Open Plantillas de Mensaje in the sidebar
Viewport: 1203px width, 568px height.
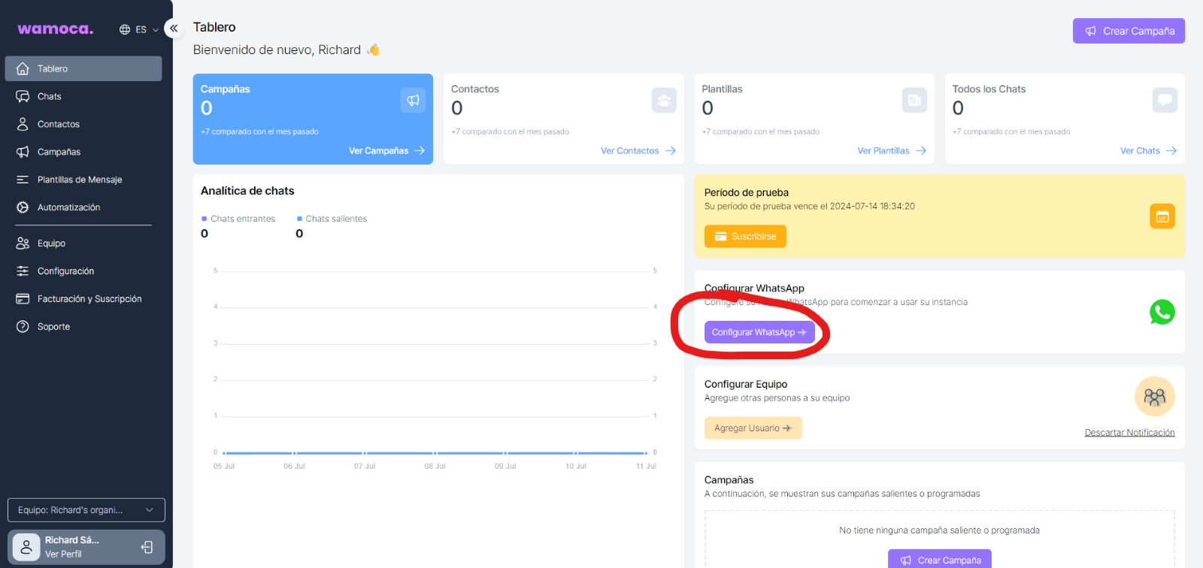(x=79, y=180)
